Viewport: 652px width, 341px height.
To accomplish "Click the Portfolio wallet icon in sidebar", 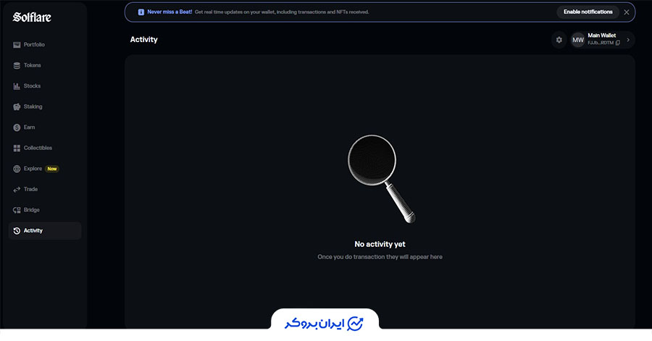I will point(17,45).
